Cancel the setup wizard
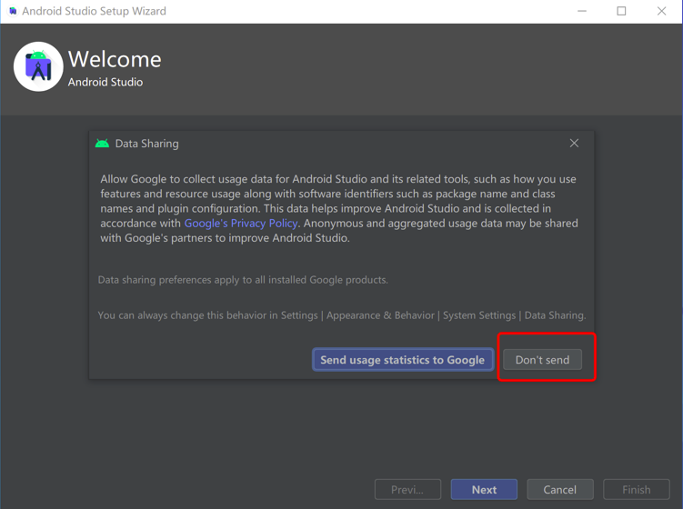 point(559,489)
